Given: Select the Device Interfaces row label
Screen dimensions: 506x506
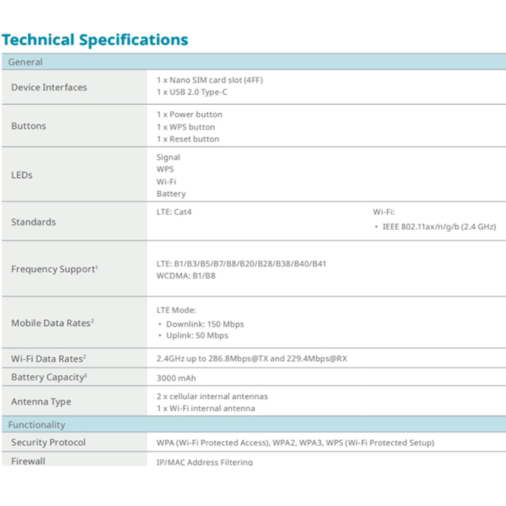Looking at the screenshot, I should (49, 87).
